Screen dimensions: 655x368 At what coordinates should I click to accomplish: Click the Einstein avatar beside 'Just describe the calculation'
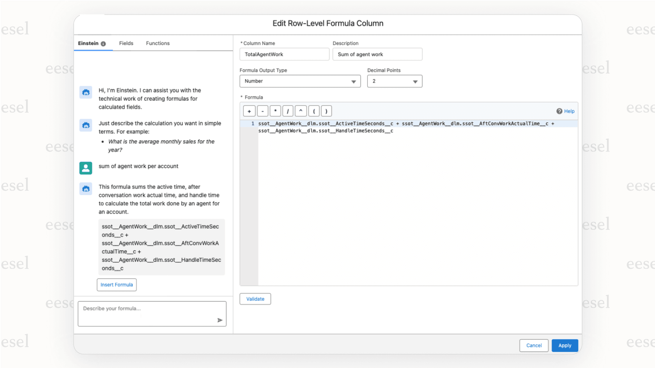coord(86,125)
